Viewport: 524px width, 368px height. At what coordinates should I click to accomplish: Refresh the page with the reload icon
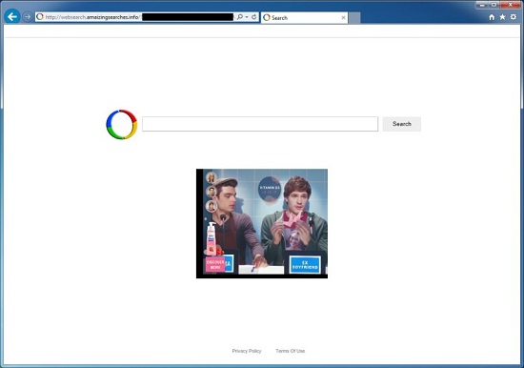coord(254,17)
